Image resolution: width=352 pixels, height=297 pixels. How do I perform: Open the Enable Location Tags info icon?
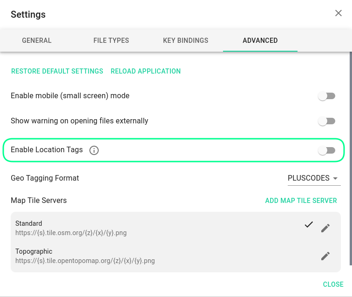[94, 150]
